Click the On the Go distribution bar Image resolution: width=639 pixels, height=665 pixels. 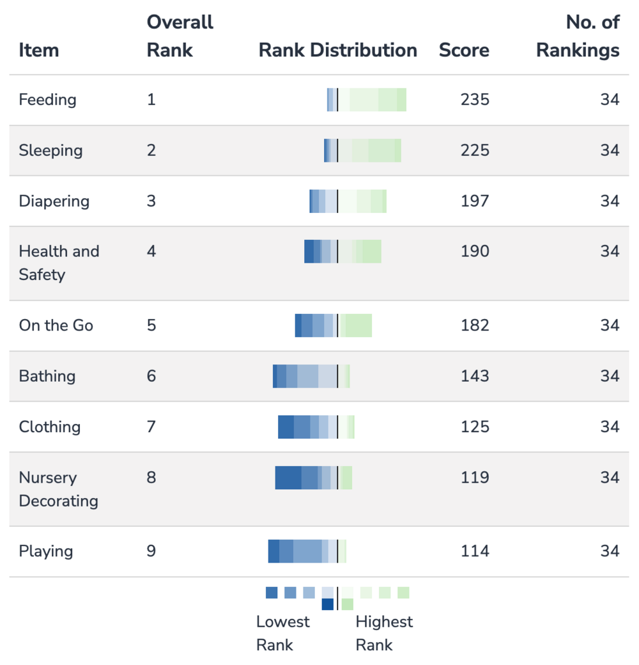click(334, 325)
